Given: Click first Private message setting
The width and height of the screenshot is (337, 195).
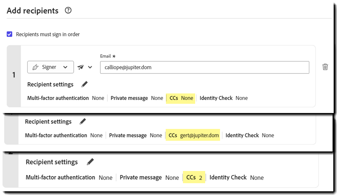Looking at the screenshot, I should [137, 98].
